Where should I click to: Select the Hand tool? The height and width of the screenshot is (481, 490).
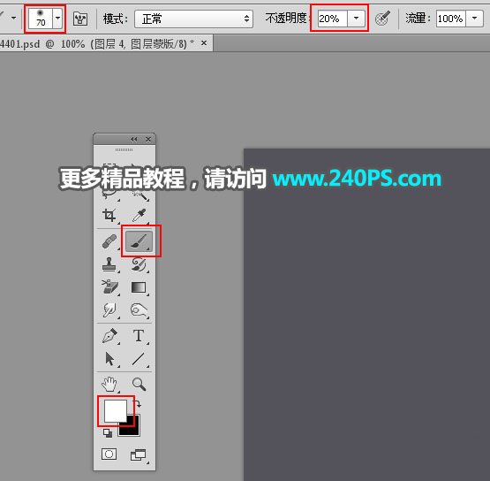coord(109,384)
